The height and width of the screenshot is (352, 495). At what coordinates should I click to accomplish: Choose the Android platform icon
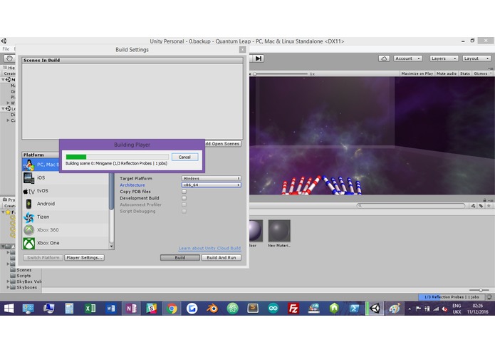coord(28,204)
